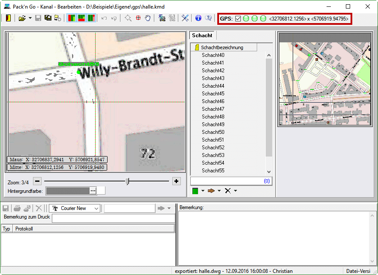Click the help question mark icon
Screen dimensions: 378x275
208,18
